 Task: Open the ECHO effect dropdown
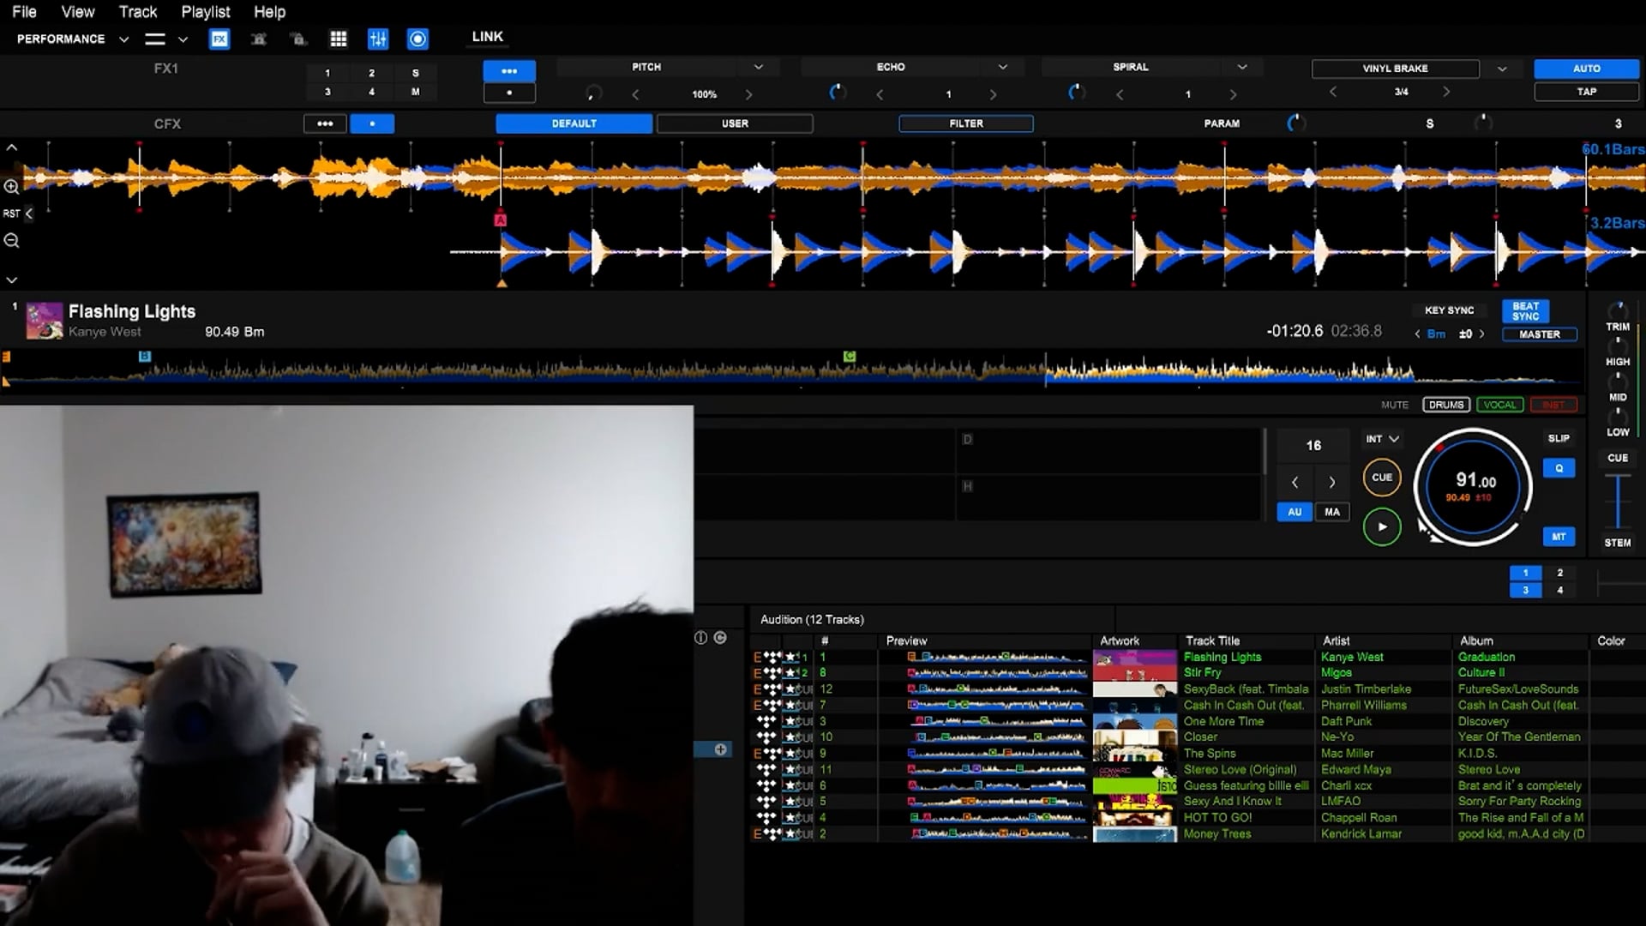click(x=1002, y=67)
